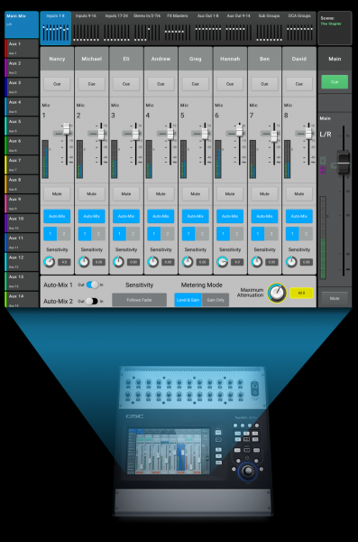Image resolution: width=358 pixels, height=542 pixels.
Task: Set metering mode to Gain Only
Action: 216,300
